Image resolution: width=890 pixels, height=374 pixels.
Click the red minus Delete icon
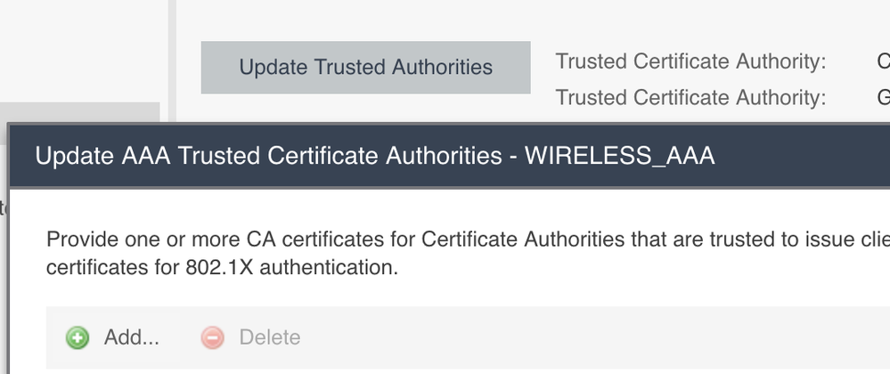(x=212, y=337)
